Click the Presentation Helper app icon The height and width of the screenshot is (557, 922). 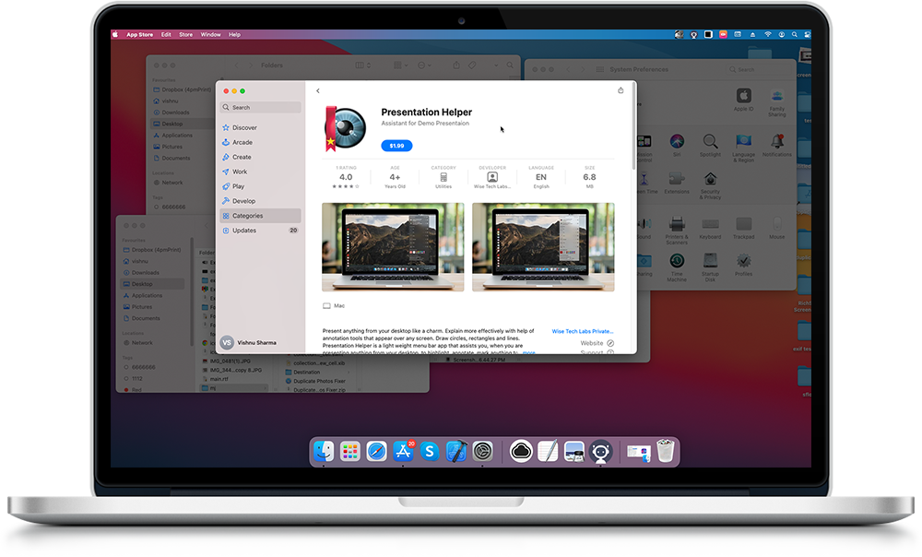point(345,128)
